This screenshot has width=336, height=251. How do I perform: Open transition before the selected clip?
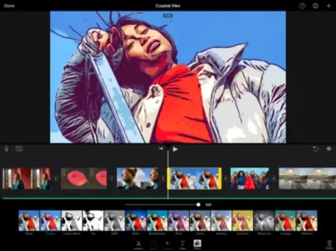[163, 178]
